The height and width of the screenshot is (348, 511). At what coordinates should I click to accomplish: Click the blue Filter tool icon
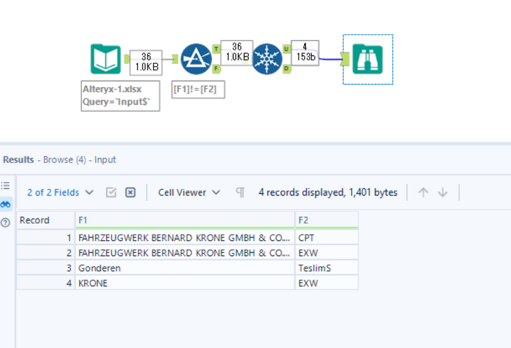(195, 58)
